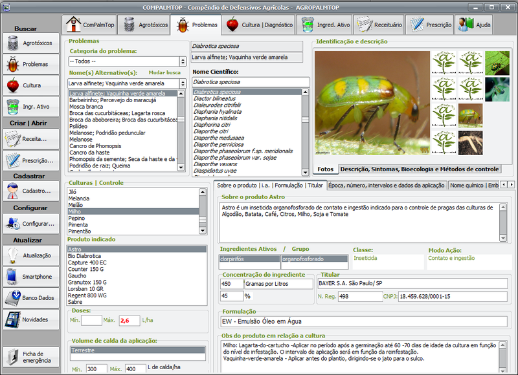Screen dimensions: 518x375
Task: Click the concentration 450 field
Action: coord(232,284)
